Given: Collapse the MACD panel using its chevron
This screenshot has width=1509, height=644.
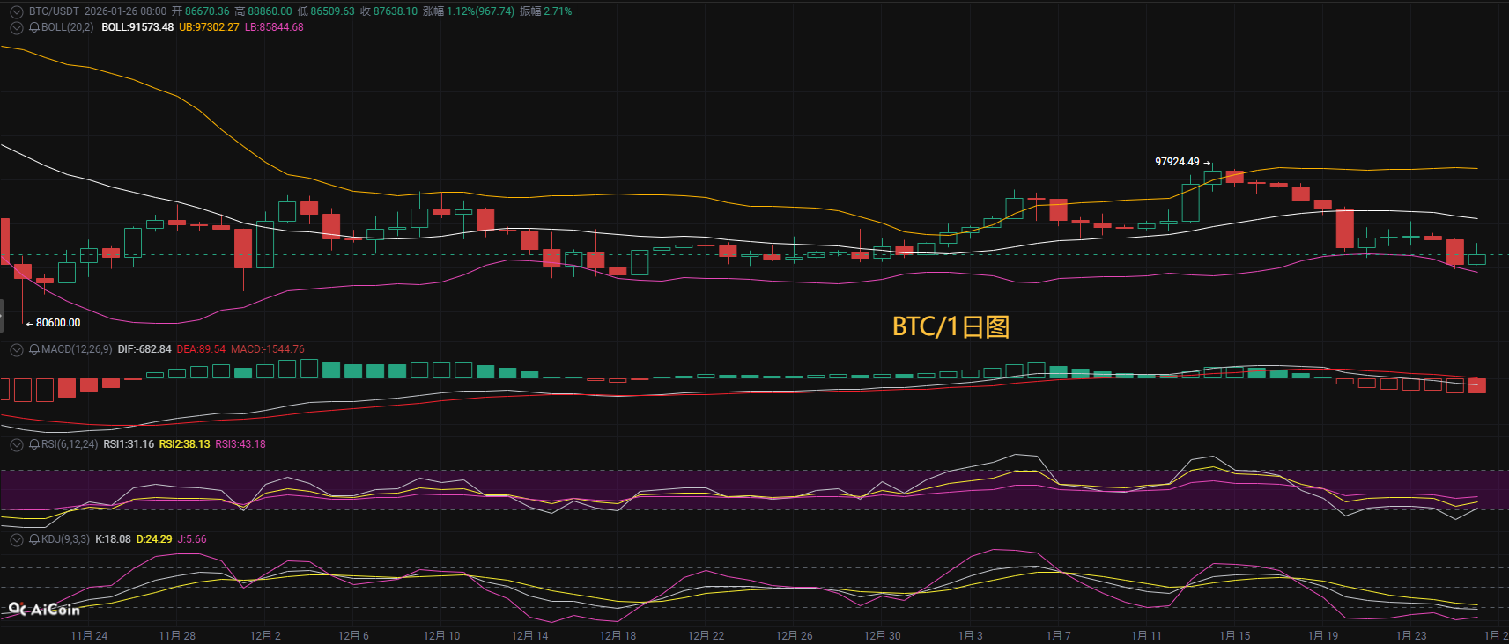Looking at the screenshot, I should click(x=16, y=349).
